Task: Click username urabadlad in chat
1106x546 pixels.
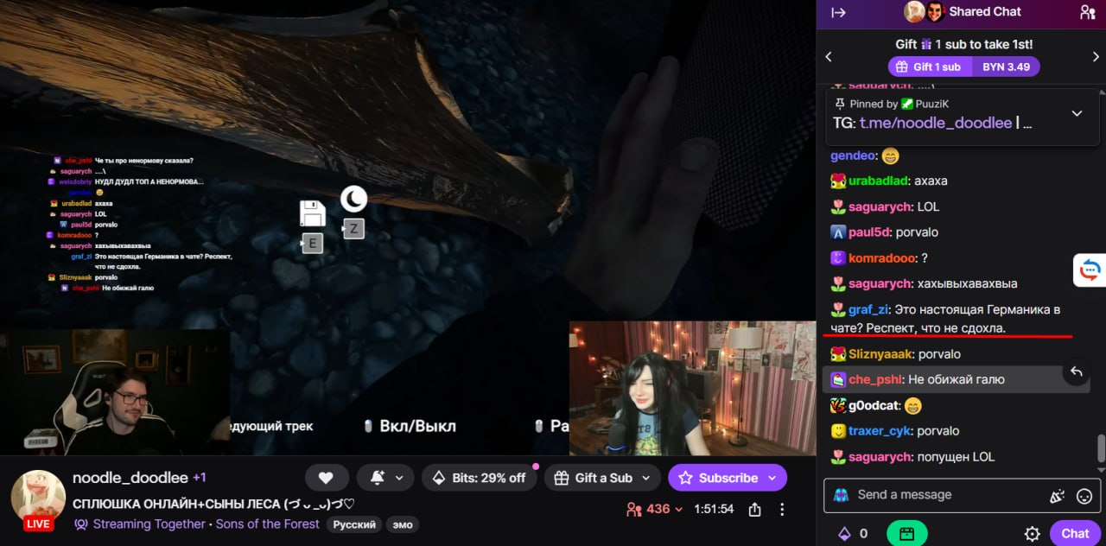Action: click(x=878, y=181)
